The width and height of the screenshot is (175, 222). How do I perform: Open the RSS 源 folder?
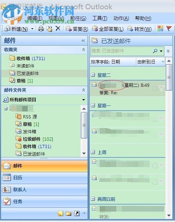click(26, 117)
